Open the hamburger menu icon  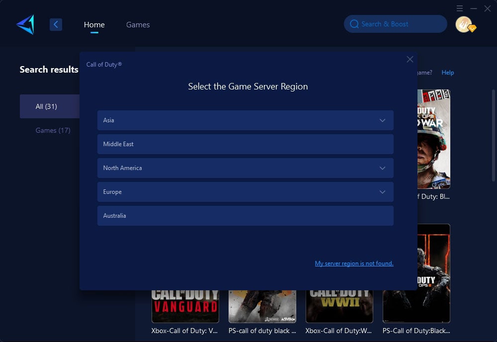(x=460, y=8)
